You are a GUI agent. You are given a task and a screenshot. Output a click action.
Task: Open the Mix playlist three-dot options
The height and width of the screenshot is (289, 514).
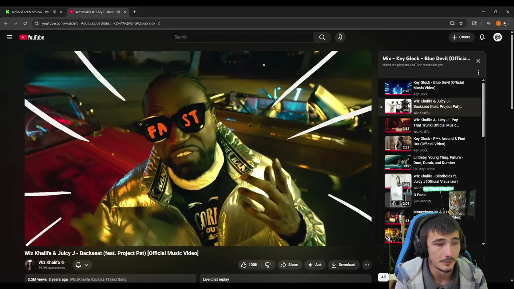(x=478, y=73)
